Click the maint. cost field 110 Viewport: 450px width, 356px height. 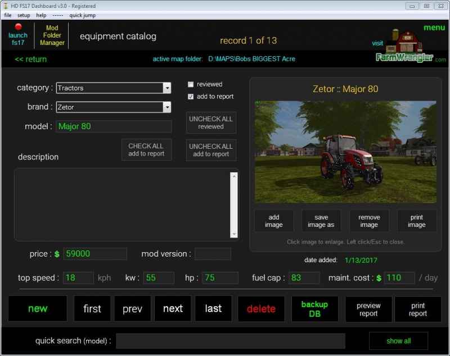399,278
